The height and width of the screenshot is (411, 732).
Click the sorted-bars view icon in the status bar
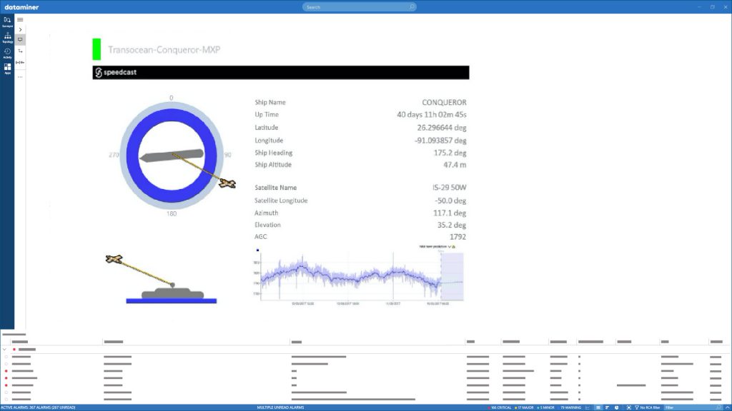click(x=607, y=407)
